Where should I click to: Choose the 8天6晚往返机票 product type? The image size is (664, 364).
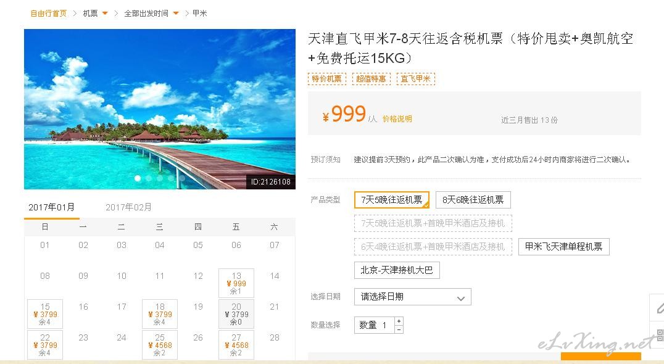tap(473, 200)
